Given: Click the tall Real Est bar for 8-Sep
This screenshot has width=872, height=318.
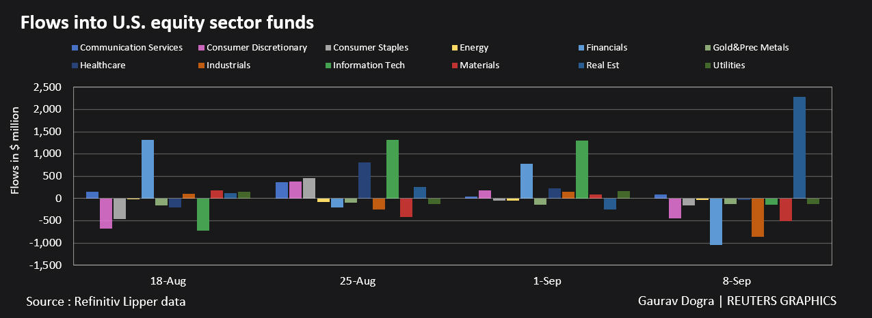Looking at the screenshot, I should pos(799,147).
